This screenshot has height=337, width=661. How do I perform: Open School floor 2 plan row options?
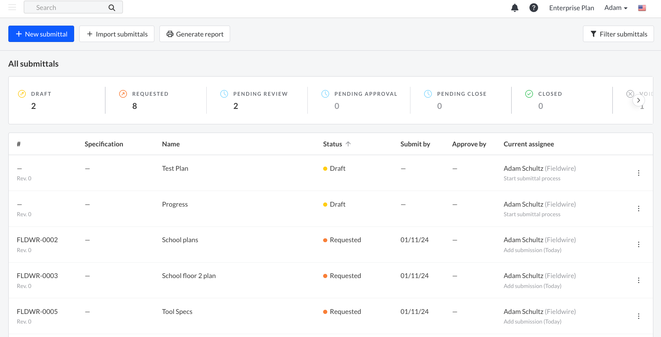(x=639, y=281)
